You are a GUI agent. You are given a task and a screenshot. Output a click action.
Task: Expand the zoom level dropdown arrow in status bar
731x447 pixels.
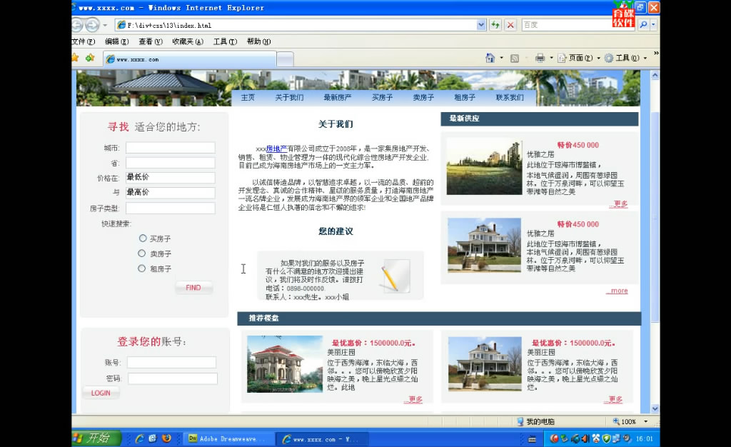pos(645,421)
